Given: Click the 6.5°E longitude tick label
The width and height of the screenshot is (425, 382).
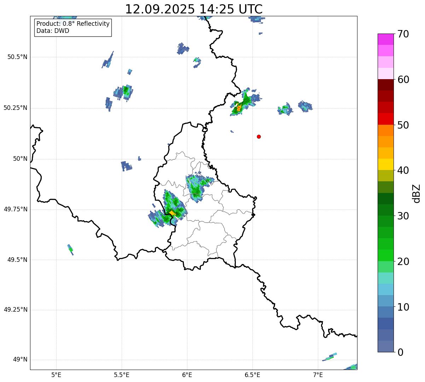Looking at the screenshot, I should point(252,375).
